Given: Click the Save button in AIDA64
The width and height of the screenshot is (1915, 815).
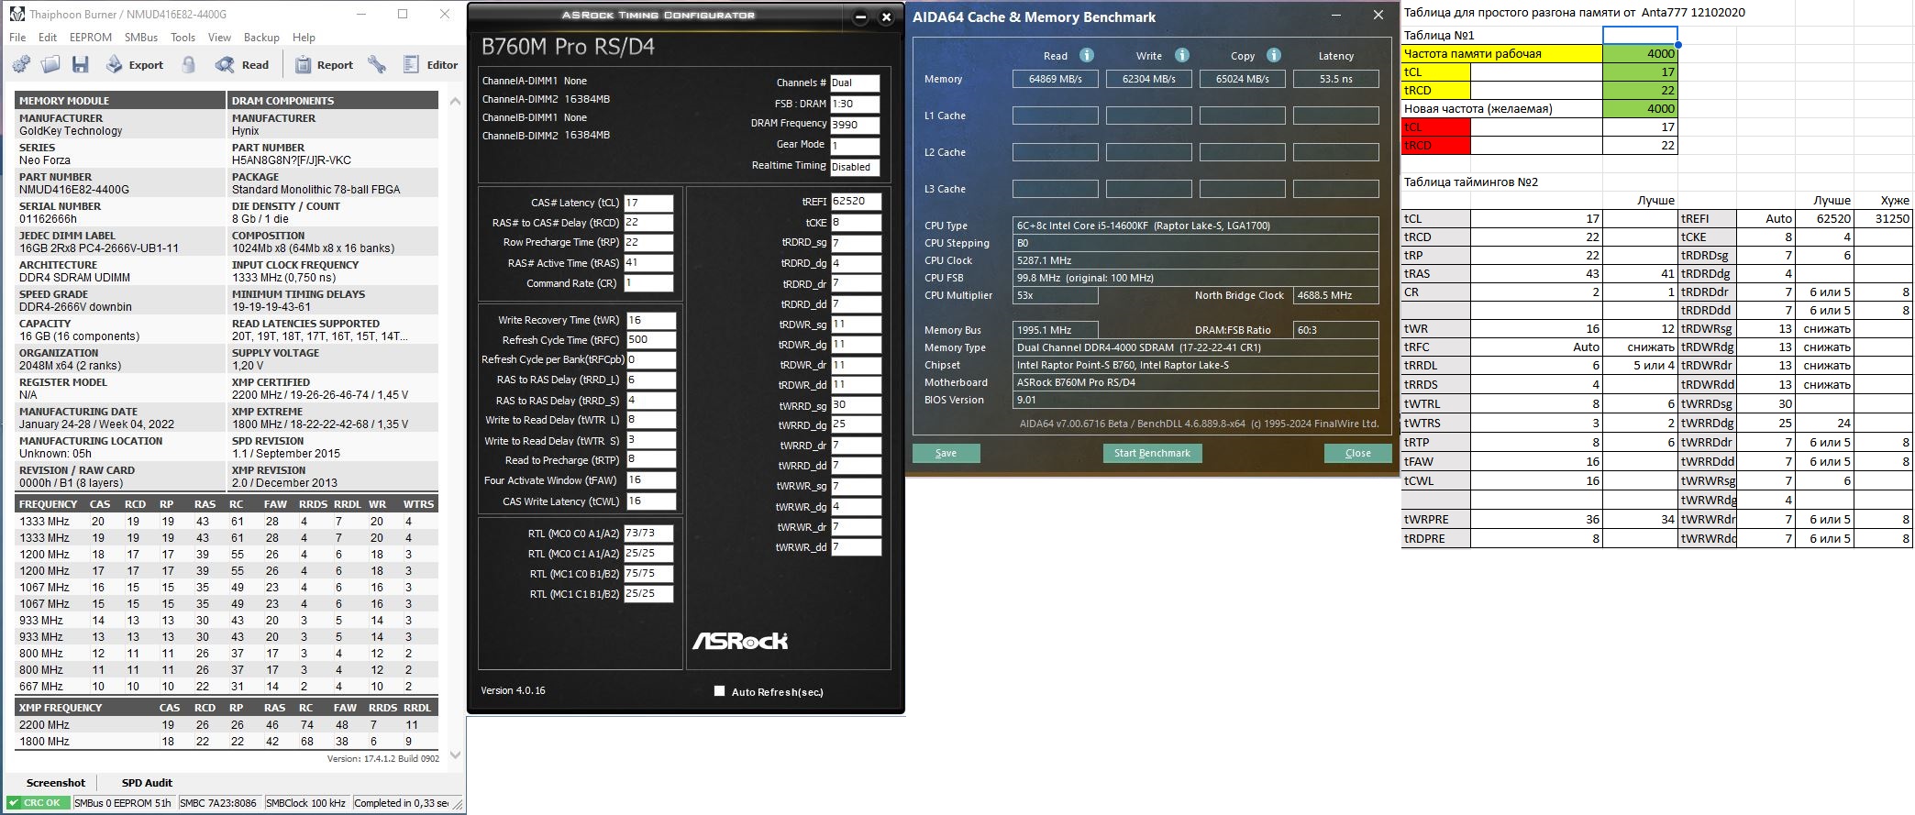Looking at the screenshot, I should [946, 453].
